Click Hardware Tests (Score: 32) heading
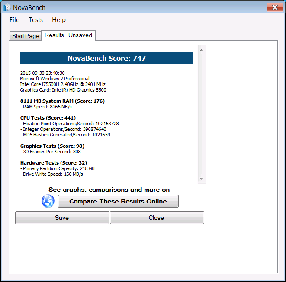The width and height of the screenshot is (286, 282). tap(54, 163)
